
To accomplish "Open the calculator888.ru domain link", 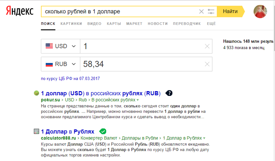I will pos(58,138).
